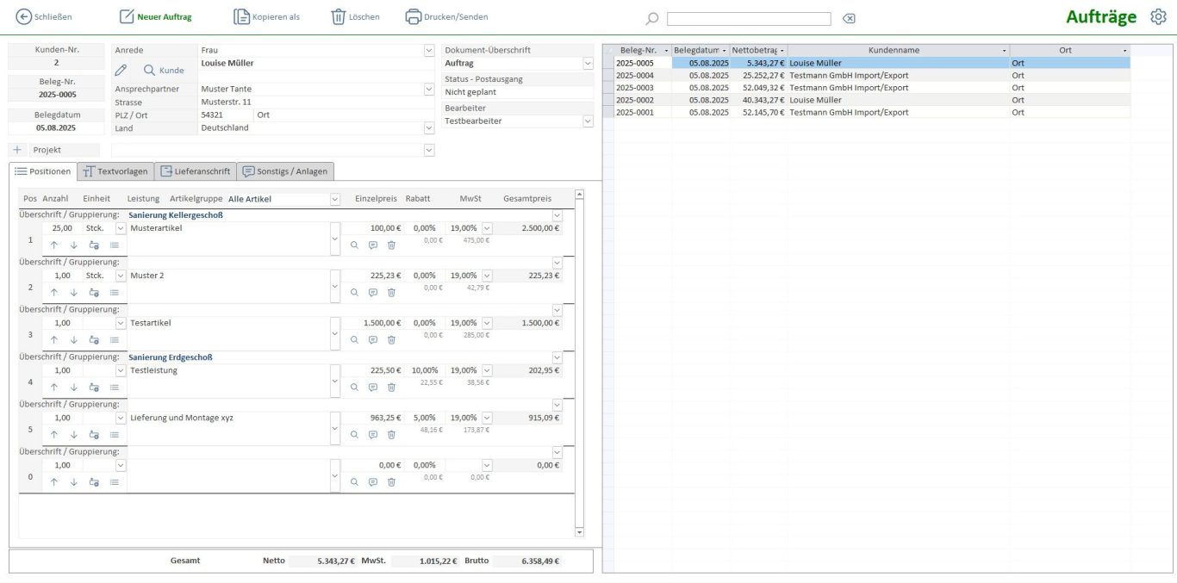This screenshot has width=1177, height=583.
Task: Click the list lines icon in position 1
Action: tap(115, 245)
